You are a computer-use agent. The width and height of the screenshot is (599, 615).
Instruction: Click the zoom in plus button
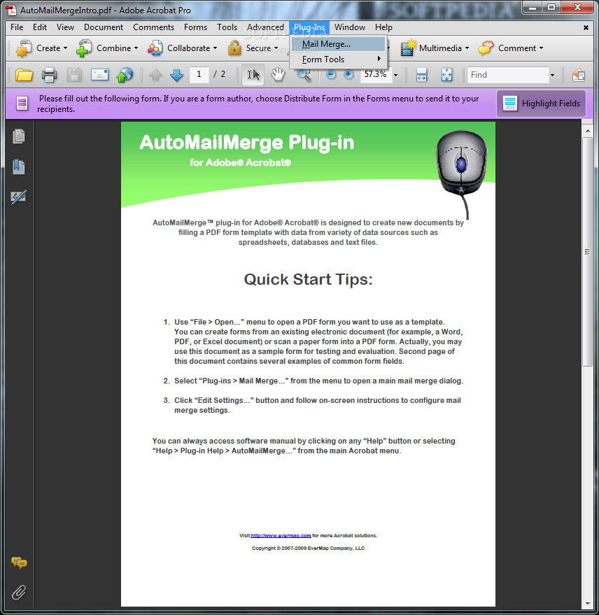[348, 75]
